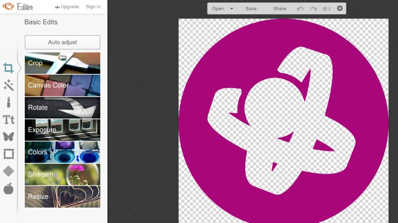Image resolution: width=398 pixels, height=223 pixels.
Task: Click Share in the top toolbar
Action: pyautogui.click(x=280, y=8)
